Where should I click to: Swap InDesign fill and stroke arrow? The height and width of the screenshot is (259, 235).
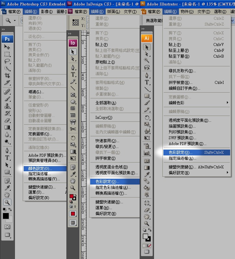pyautogui.click(x=75, y=195)
